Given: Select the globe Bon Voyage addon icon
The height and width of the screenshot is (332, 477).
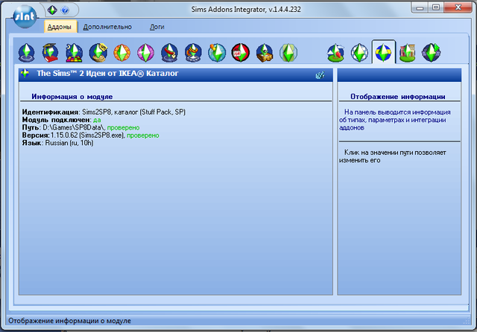Looking at the screenshot, I should (x=217, y=52).
